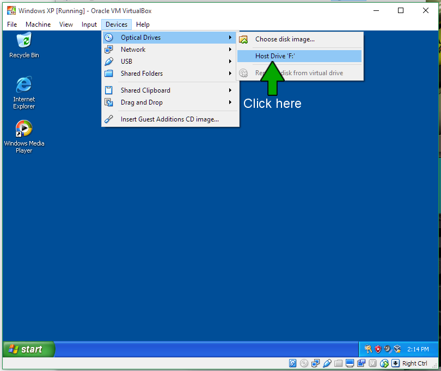441x371 pixels.
Task: Click the disc icon beside Optical Drives
Action: [108, 38]
